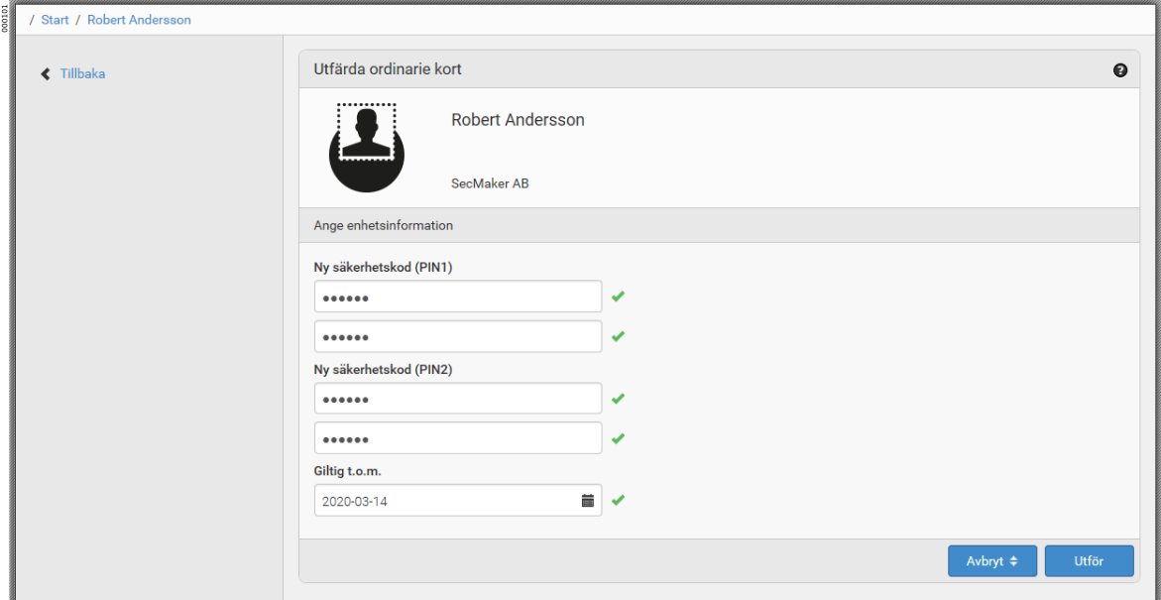Click the back arrow beside Tillbaka
The width and height of the screenshot is (1161, 600).
point(46,74)
